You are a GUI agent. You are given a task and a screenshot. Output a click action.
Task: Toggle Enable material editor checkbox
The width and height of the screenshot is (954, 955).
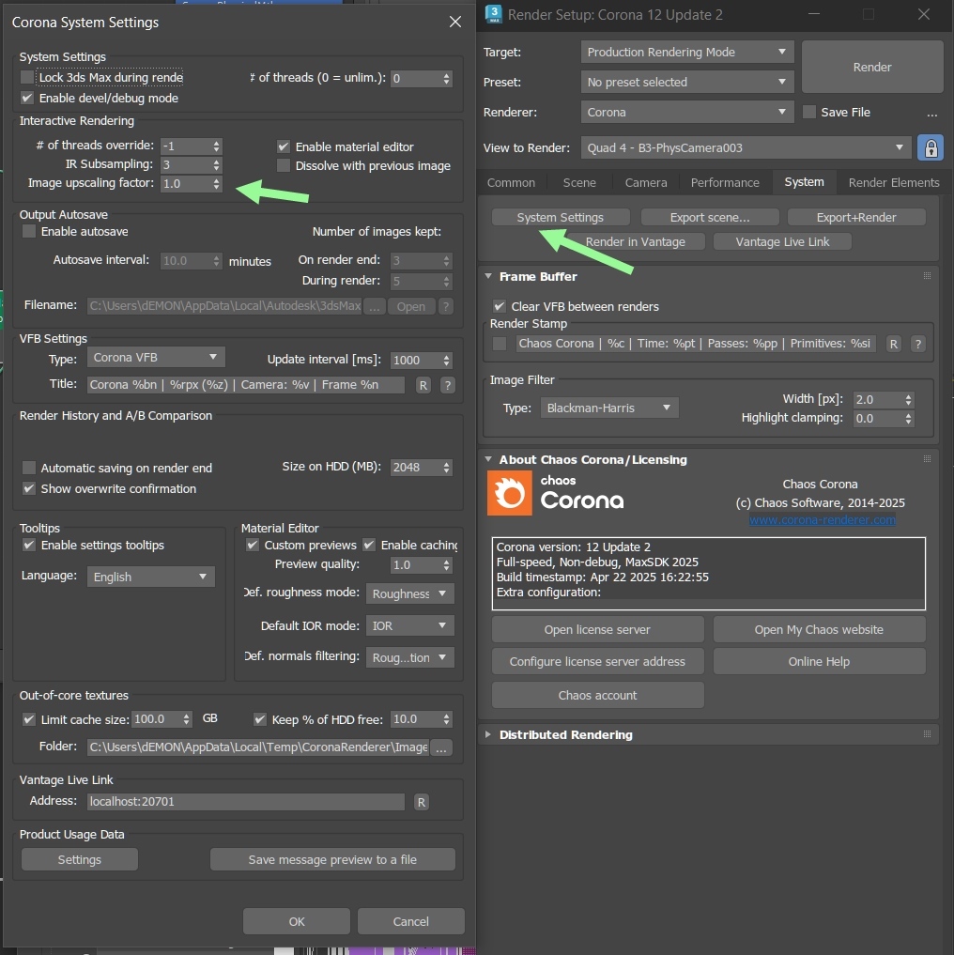point(284,146)
